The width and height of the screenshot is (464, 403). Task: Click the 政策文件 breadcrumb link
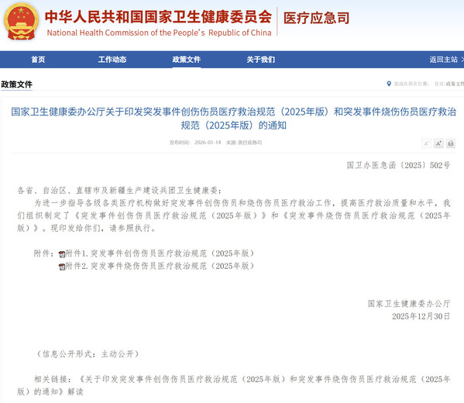455,84
